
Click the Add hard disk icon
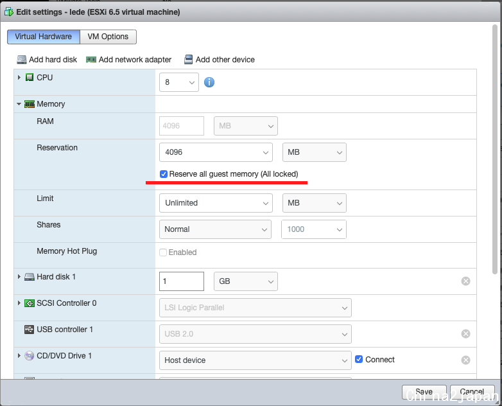22,60
